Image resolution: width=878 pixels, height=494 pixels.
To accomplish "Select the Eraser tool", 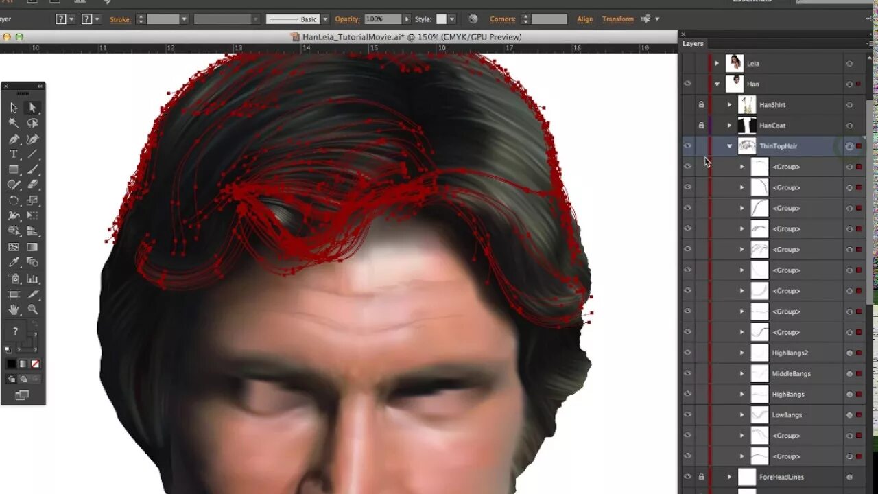I will coord(32,185).
